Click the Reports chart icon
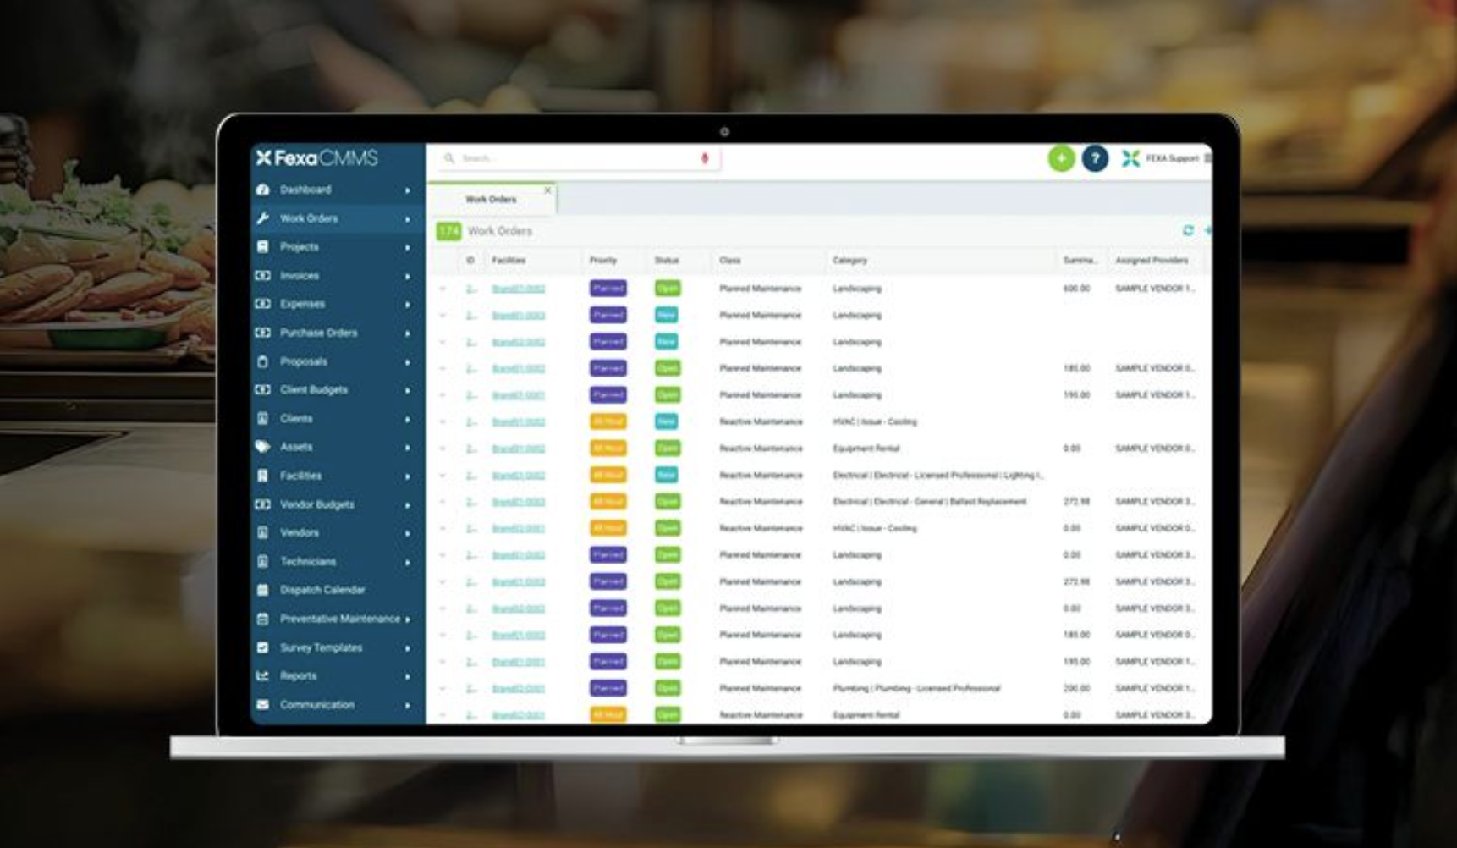Viewport: 1457px width, 848px height. coord(263,676)
